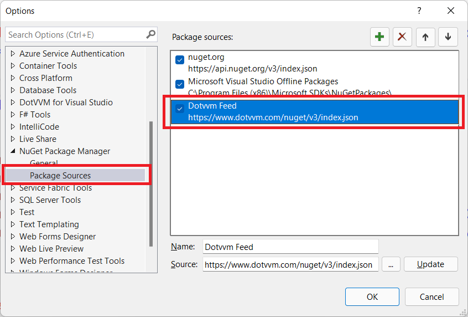
Task: Select Web Forms Designer category
Action: pos(58,237)
